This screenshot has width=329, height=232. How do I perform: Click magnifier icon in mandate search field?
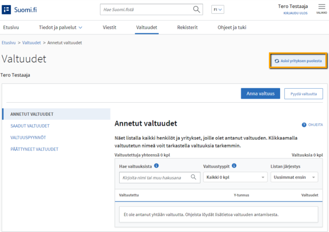coord(193,177)
